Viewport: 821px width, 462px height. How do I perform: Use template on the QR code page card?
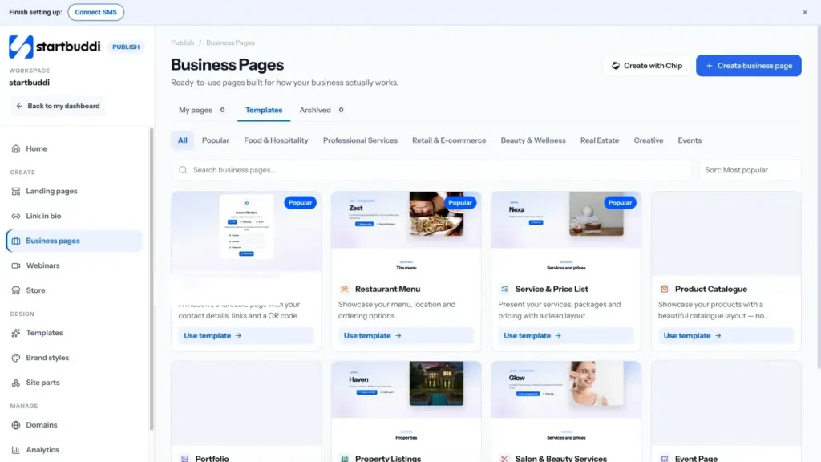[x=245, y=336]
